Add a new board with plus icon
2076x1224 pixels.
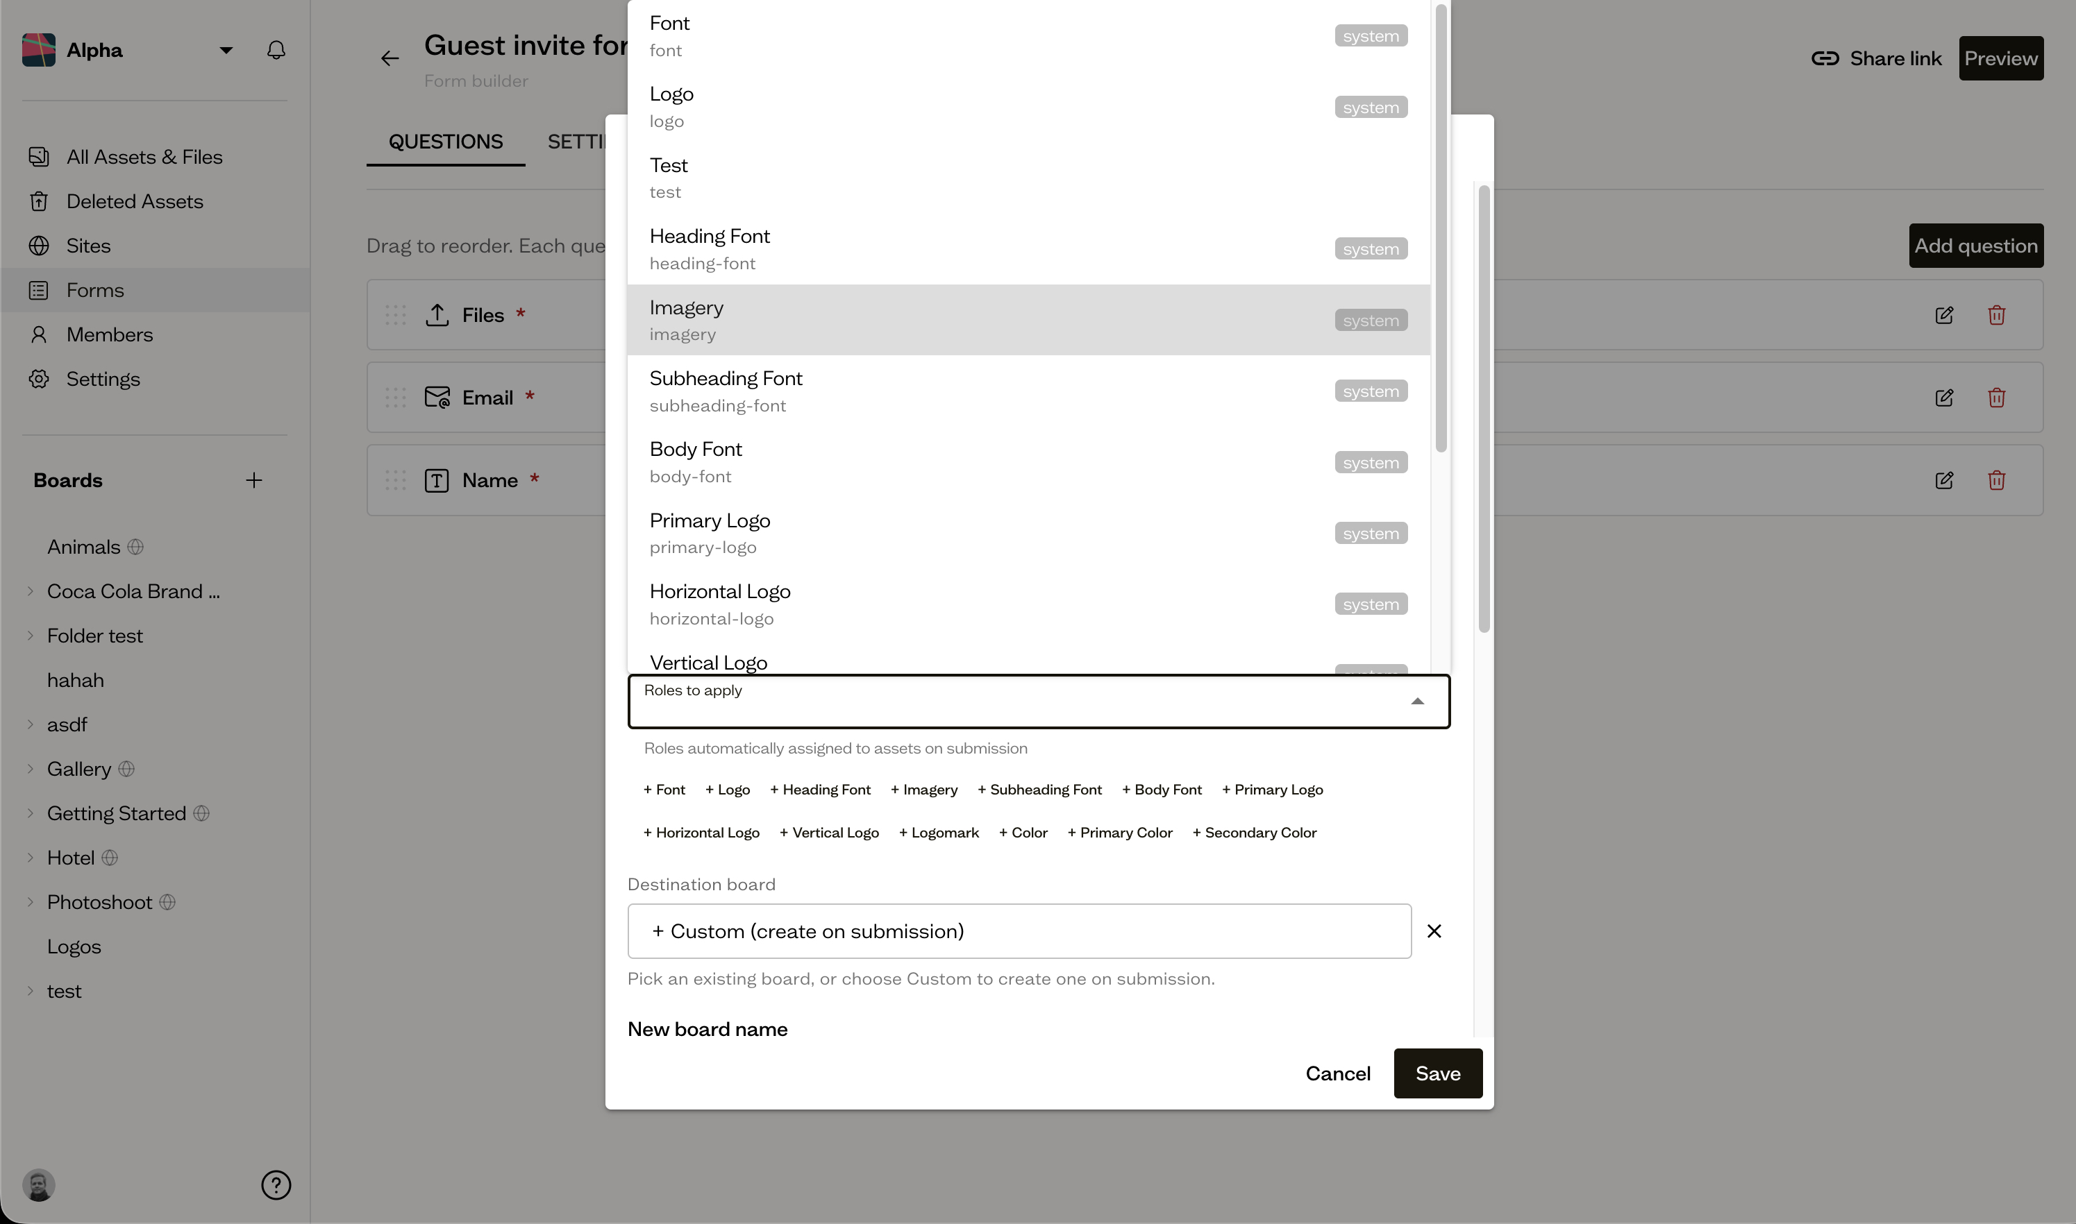pos(254,480)
